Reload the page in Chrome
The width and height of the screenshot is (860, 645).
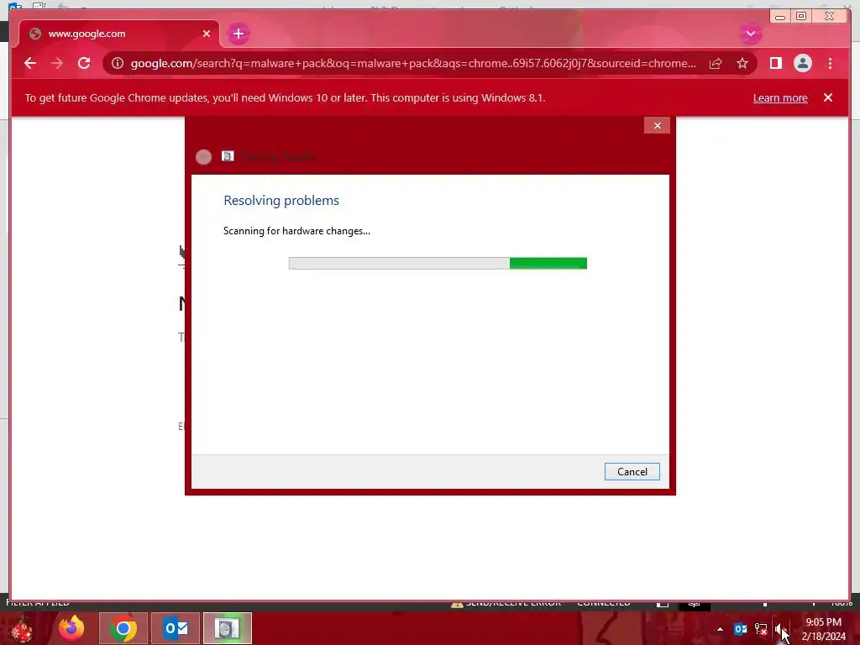(84, 63)
